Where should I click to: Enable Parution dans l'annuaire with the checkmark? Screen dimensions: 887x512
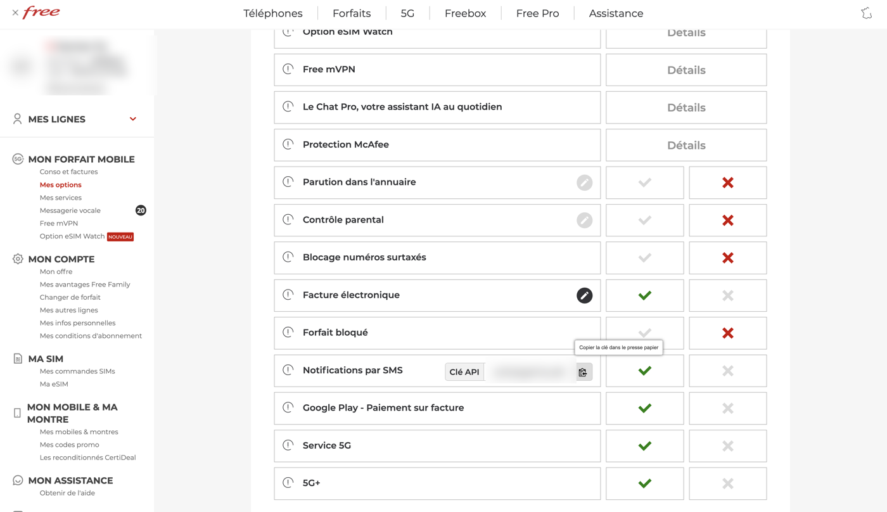[645, 182]
